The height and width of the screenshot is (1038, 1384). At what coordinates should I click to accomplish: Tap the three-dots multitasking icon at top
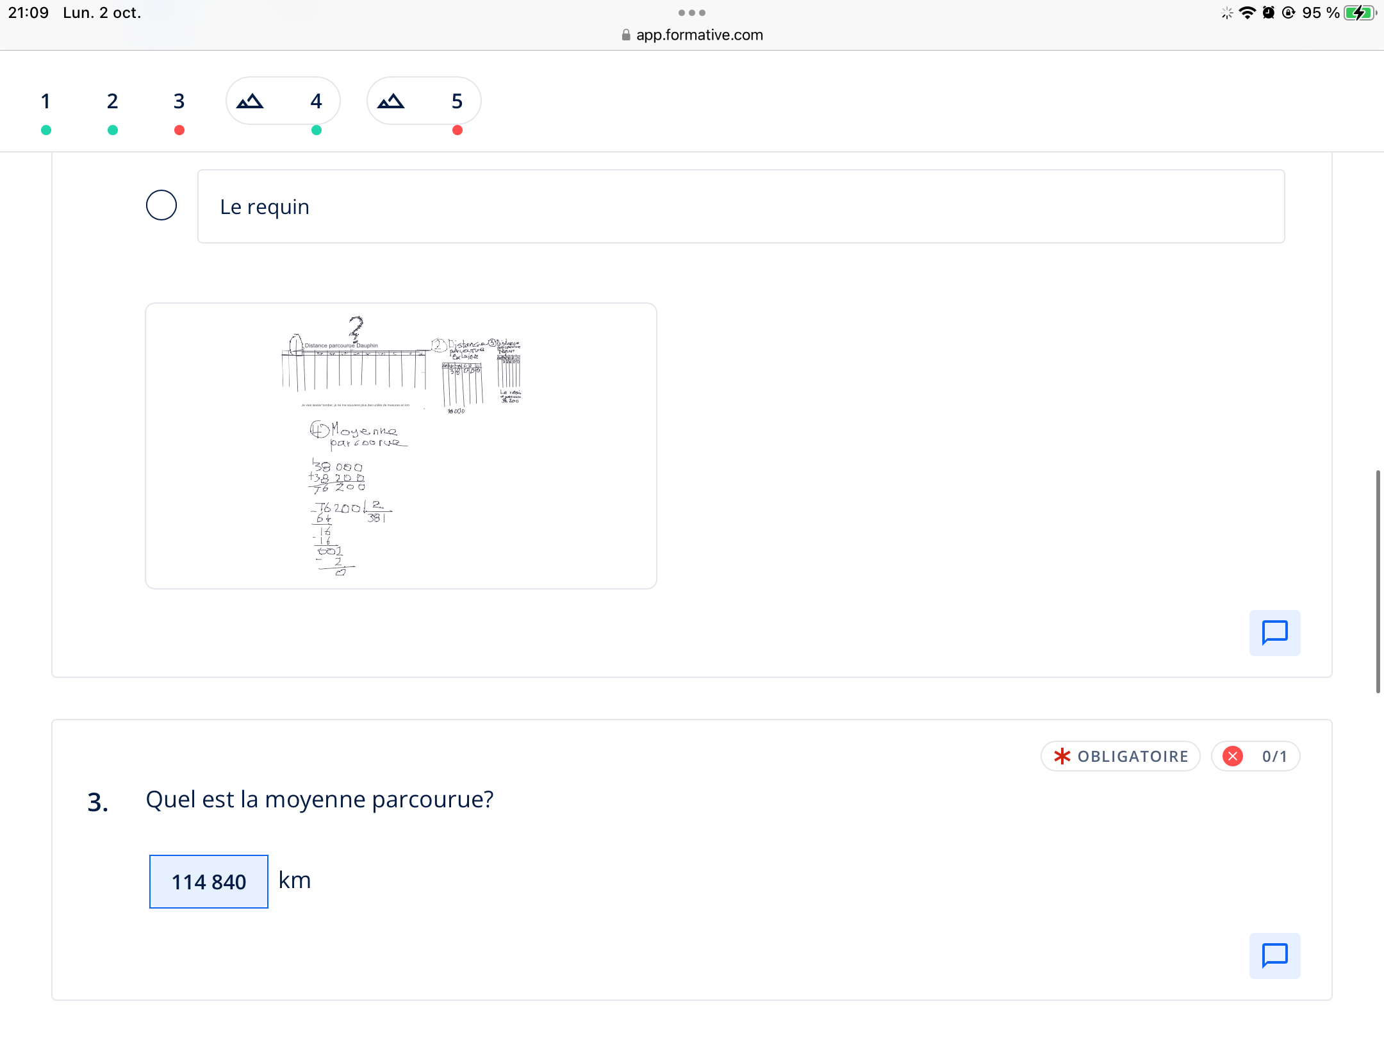coord(692,13)
